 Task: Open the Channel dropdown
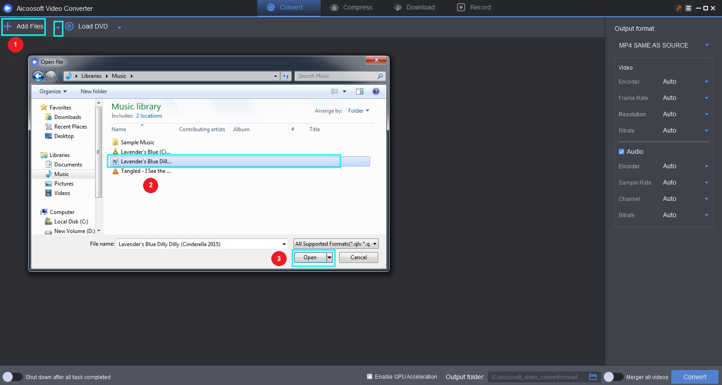686,199
